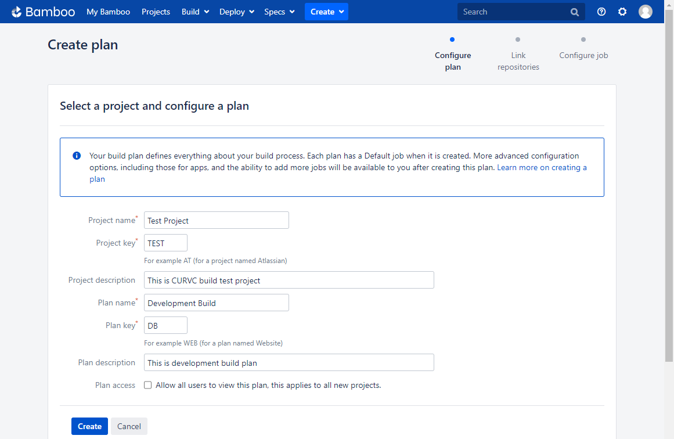Click the Project description input field
The width and height of the screenshot is (674, 439).
point(289,280)
